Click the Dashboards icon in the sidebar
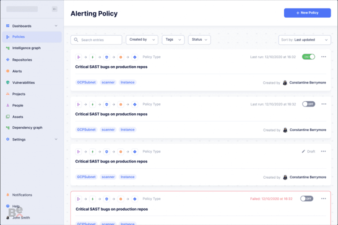Screen dimensions: 338x225 [8, 26]
